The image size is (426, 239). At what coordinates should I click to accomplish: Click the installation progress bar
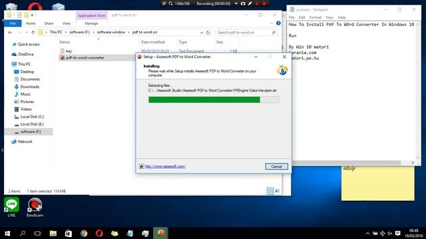(x=214, y=100)
